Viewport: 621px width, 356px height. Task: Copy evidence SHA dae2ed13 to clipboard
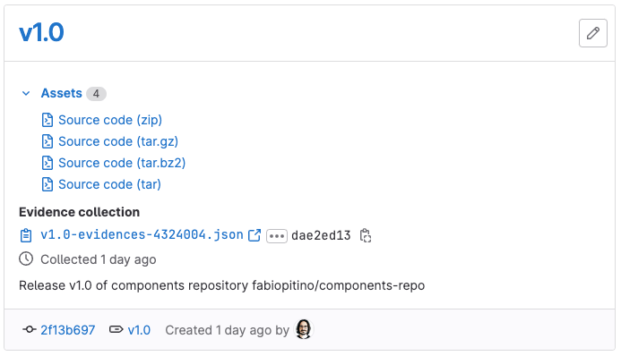click(x=365, y=235)
